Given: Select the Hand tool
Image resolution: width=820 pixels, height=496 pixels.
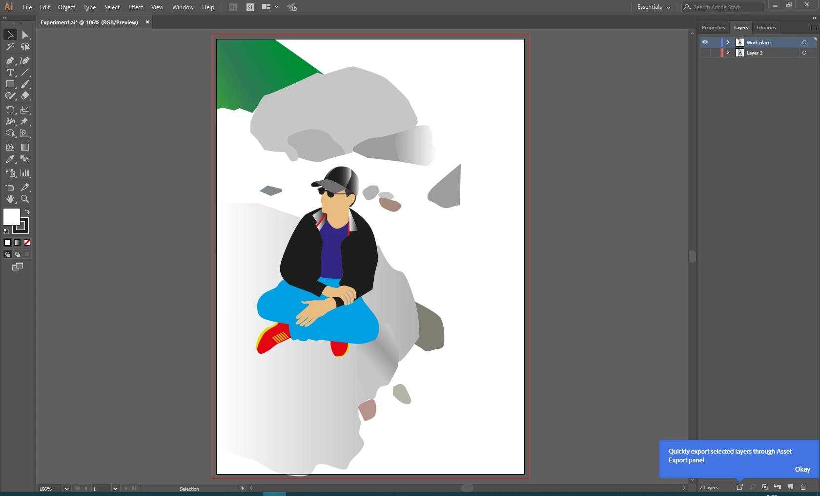Looking at the screenshot, I should pyautogui.click(x=10, y=199).
